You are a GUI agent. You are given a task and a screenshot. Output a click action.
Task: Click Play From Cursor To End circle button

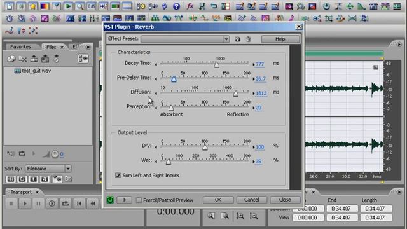[x=52, y=204]
